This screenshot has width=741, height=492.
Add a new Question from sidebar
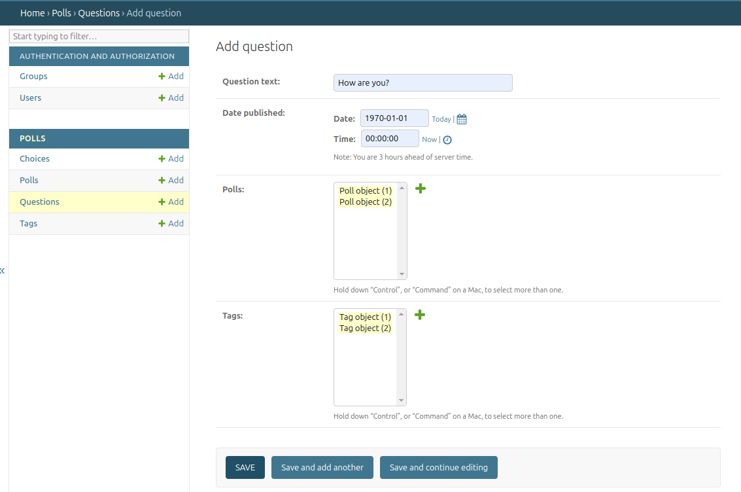(x=171, y=202)
